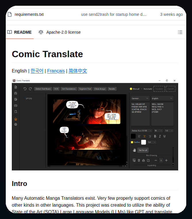
Task: Click the German source text box
Action: [x=140, y=114]
